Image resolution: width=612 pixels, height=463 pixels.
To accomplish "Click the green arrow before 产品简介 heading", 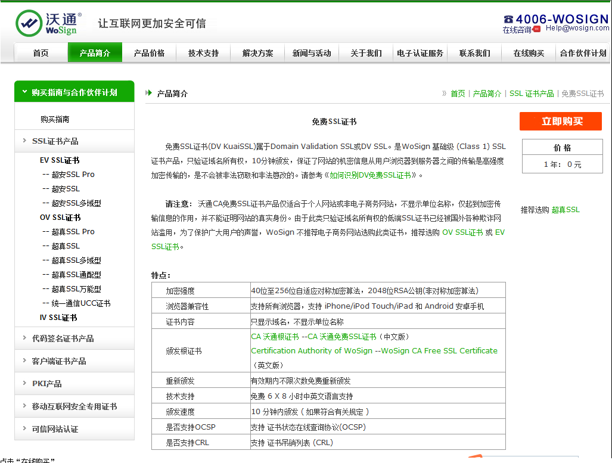I will pyautogui.click(x=148, y=93).
